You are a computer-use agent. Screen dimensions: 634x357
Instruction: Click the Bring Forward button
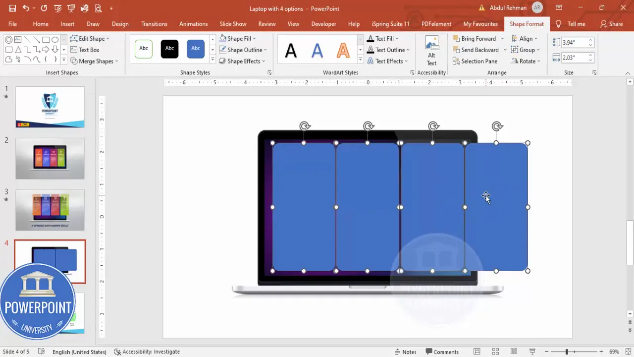click(x=474, y=39)
